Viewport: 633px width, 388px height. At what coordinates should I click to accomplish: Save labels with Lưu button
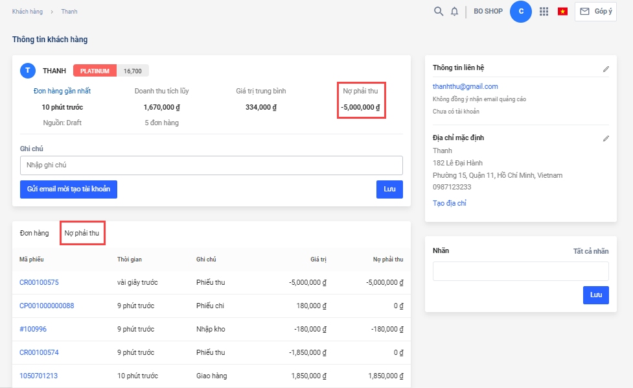(595, 295)
